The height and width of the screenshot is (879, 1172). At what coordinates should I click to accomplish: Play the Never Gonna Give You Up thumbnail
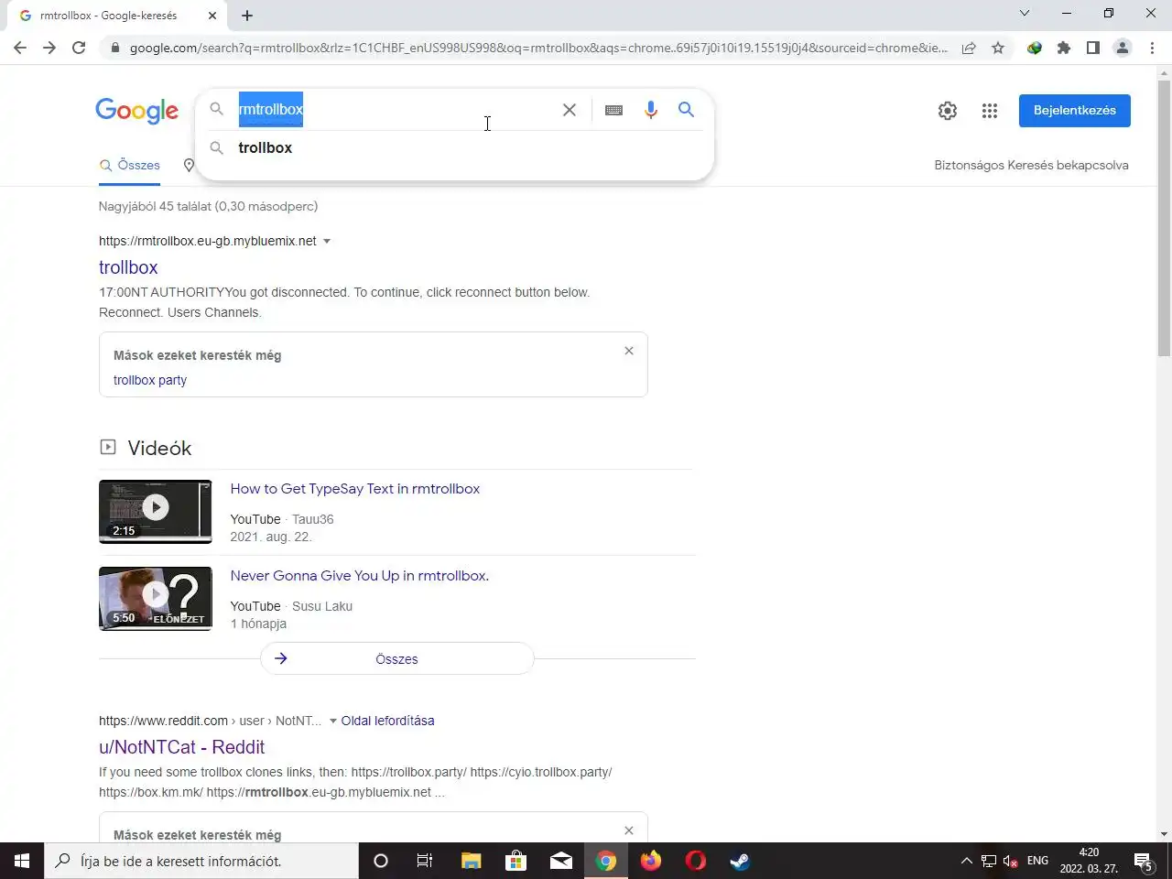(x=156, y=599)
